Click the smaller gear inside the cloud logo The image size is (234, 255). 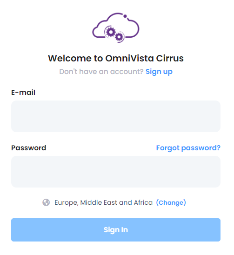click(x=119, y=37)
